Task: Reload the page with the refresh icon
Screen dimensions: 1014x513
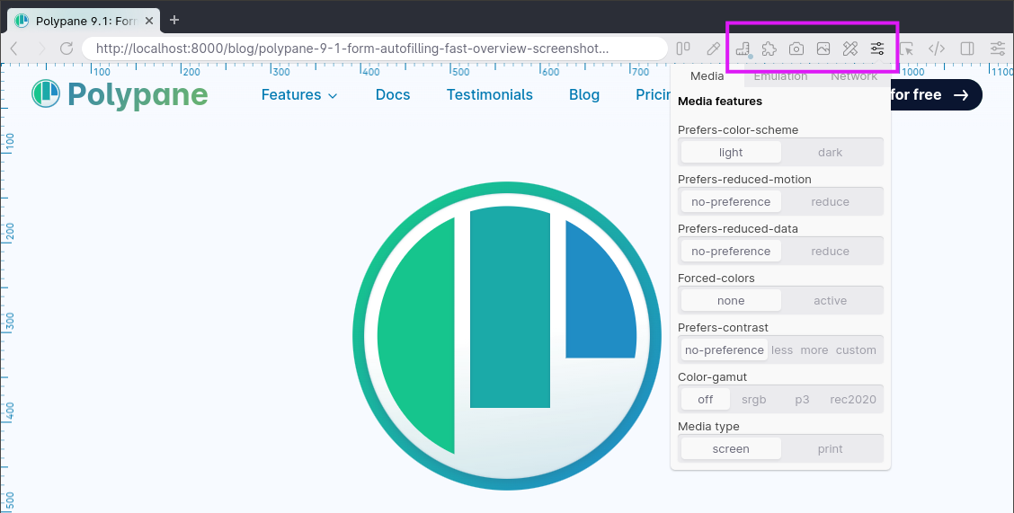Action: pyautogui.click(x=66, y=49)
